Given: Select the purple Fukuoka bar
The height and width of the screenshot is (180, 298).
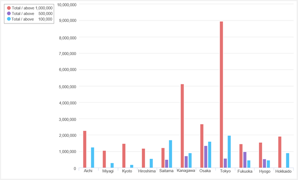Looking at the screenshot, I should coord(245,160).
